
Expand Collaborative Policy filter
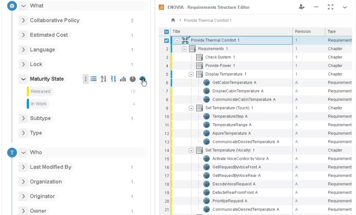pyautogui.click(x=23, y=20)
